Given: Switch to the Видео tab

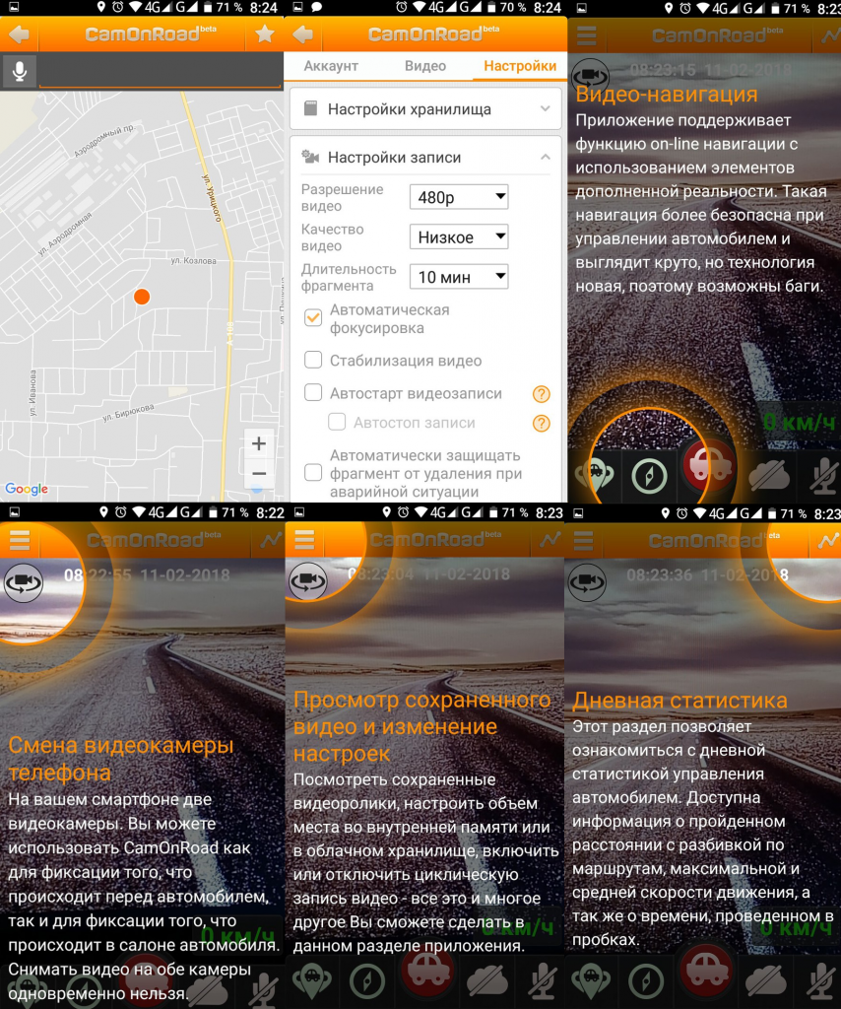Looking at the screenshot, I should [425, 66].
